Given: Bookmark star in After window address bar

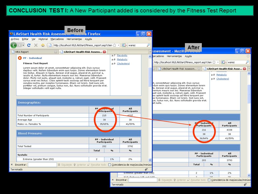Looking at the screenshot, I should click(x=214, y=62).
